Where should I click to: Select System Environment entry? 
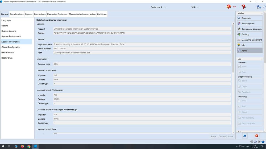click(16, 36)
